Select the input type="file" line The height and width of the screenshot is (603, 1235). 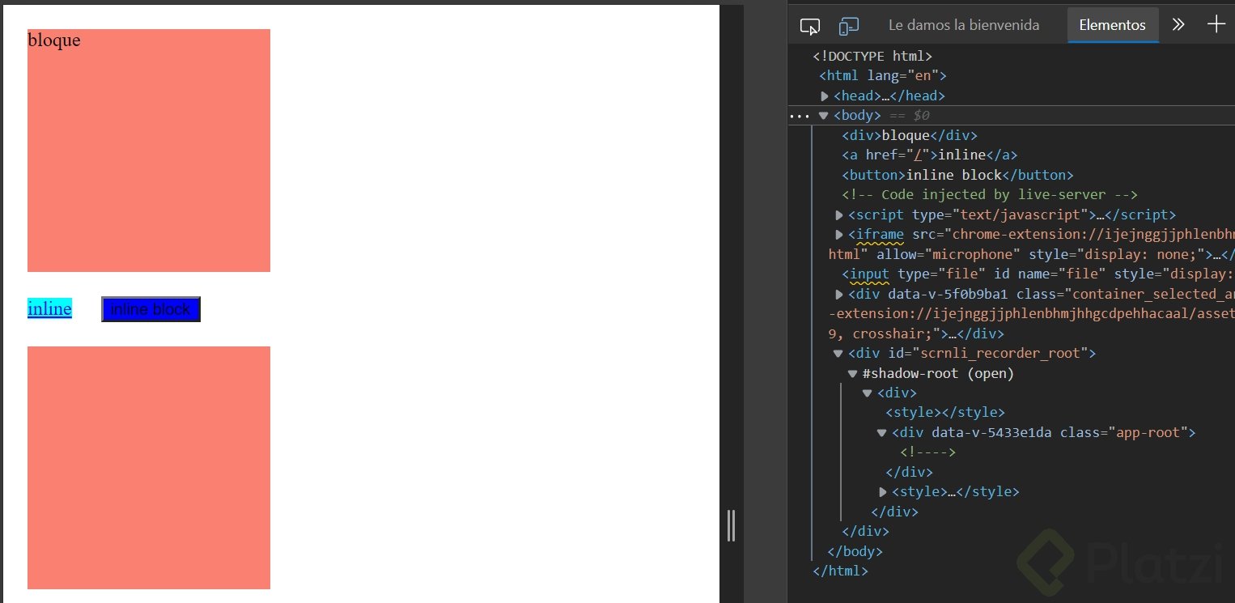coord(1038,274)
